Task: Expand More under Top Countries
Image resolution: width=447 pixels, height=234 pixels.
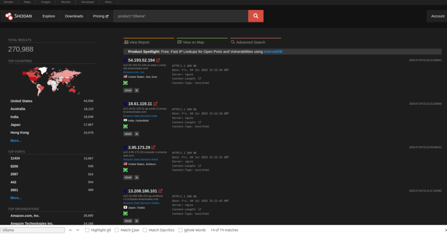Action: [16, 141]
